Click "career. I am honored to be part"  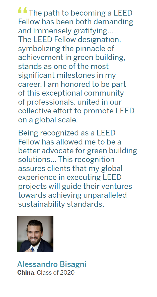(x=72, y=84)
